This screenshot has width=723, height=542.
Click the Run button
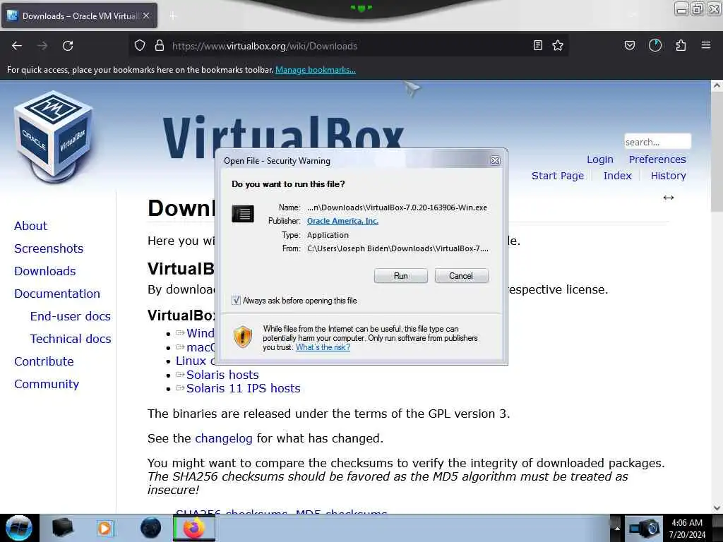pos(401,276)
